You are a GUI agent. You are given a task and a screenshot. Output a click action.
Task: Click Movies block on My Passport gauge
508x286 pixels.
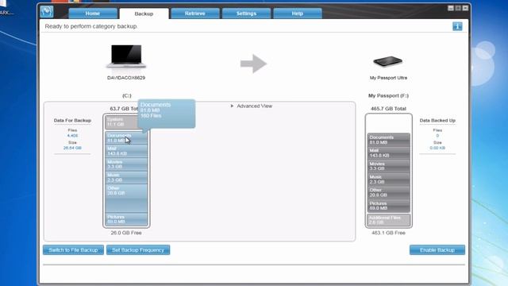click(x=388, y=166)
